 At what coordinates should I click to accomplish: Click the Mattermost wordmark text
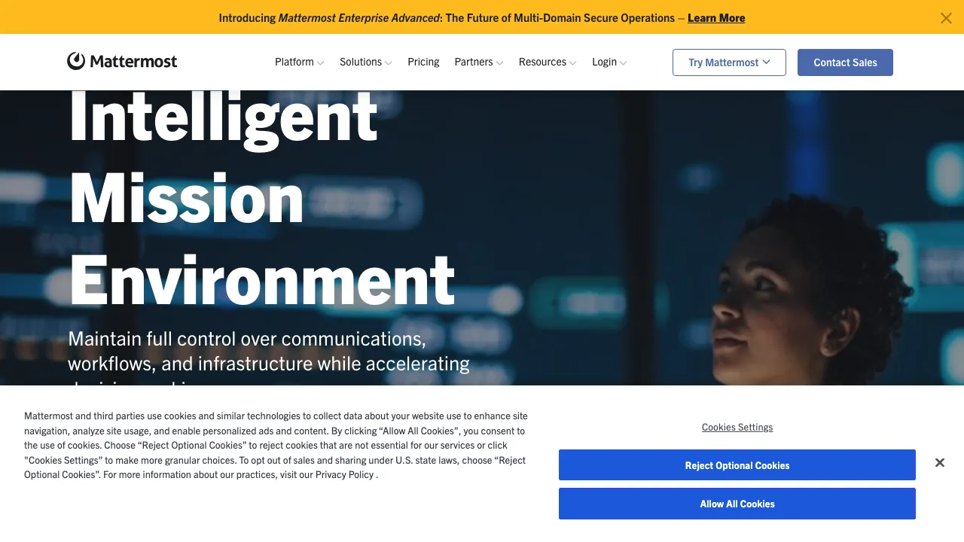coord(133,62)
